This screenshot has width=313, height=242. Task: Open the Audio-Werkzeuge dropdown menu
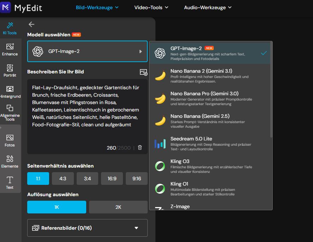[x=208, y=7]
